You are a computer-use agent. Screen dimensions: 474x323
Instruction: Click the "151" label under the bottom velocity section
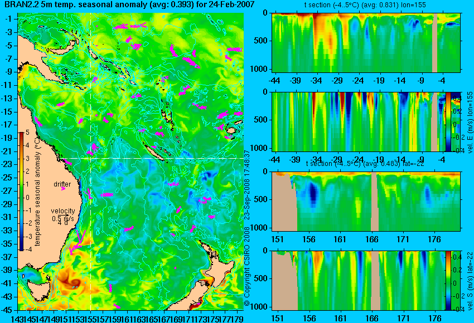tap(277, 319)
